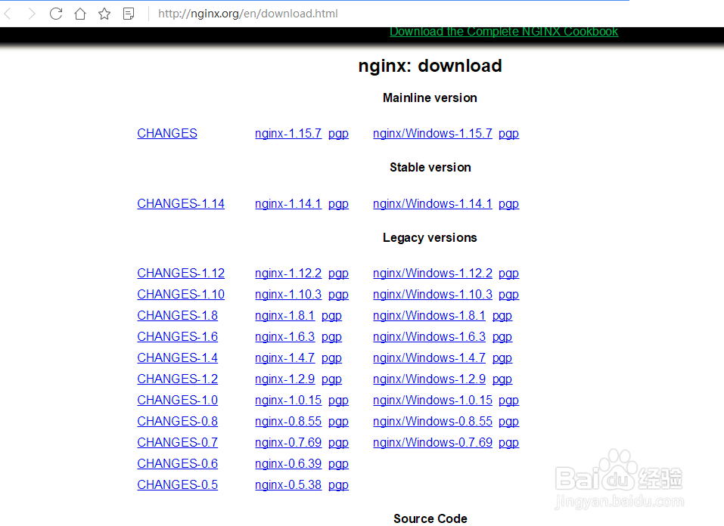Open pgp link next to nginx-0.5.38

(x=338, y=486)
